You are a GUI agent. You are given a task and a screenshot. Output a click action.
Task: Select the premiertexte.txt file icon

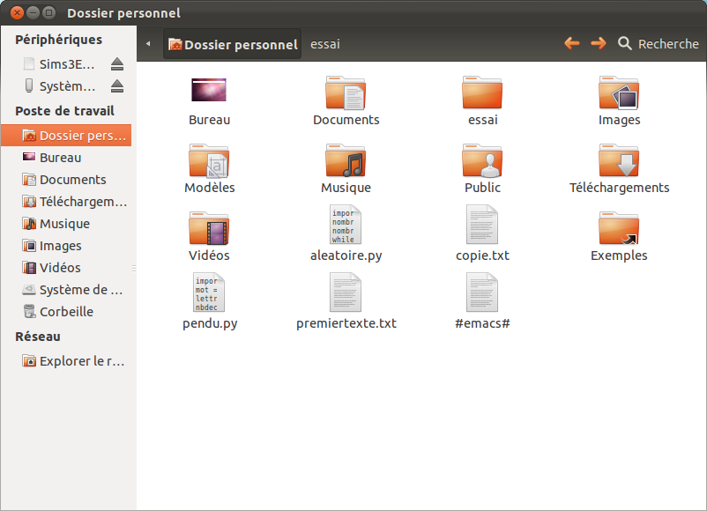coord(346,293)
